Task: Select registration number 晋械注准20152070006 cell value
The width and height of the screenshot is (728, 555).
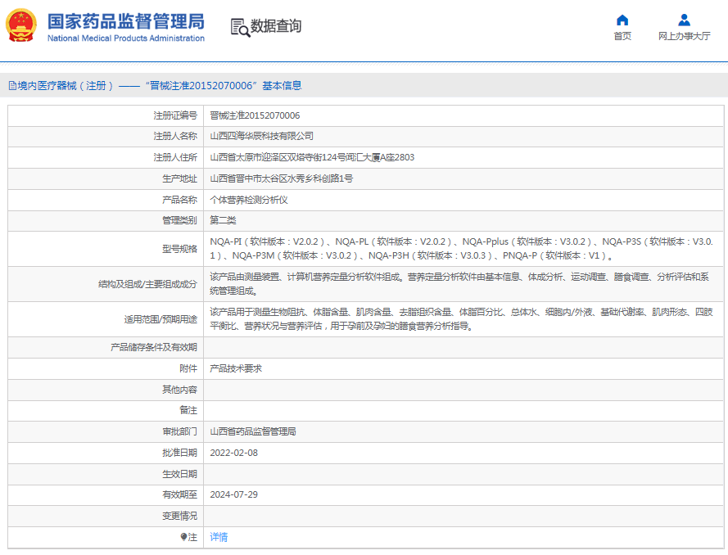Action: [255, 115]
